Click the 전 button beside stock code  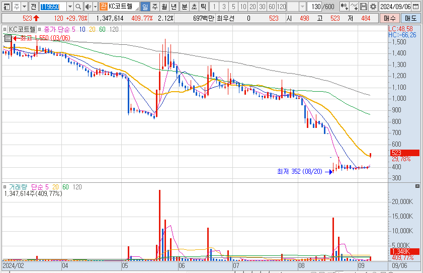(33, 7)
